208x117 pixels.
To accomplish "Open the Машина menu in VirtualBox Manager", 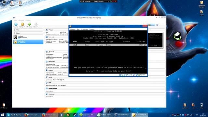I will 21,20.
